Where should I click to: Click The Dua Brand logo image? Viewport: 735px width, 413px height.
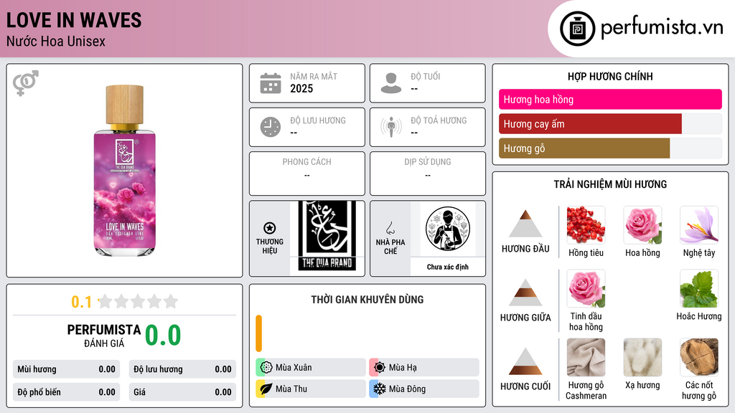(x=327, y=236)
